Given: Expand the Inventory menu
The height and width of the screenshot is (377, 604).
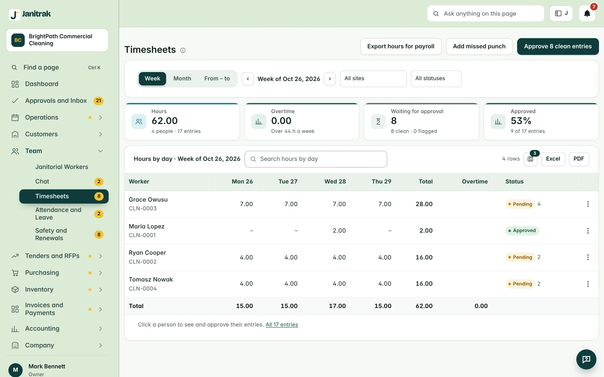Looking at the screenshot, I should click(x=57, y=289).
